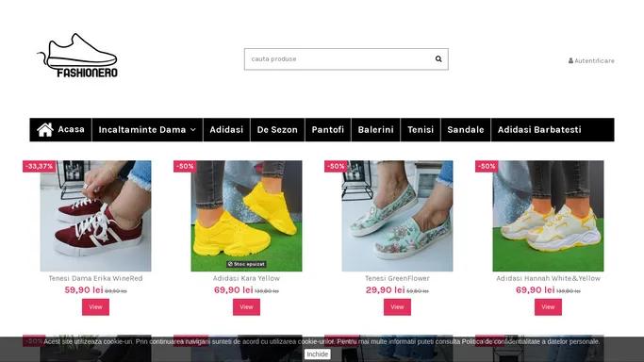Click the -33,37% discount badge
The image size is (644, 362).
click(x=39, y=166)
